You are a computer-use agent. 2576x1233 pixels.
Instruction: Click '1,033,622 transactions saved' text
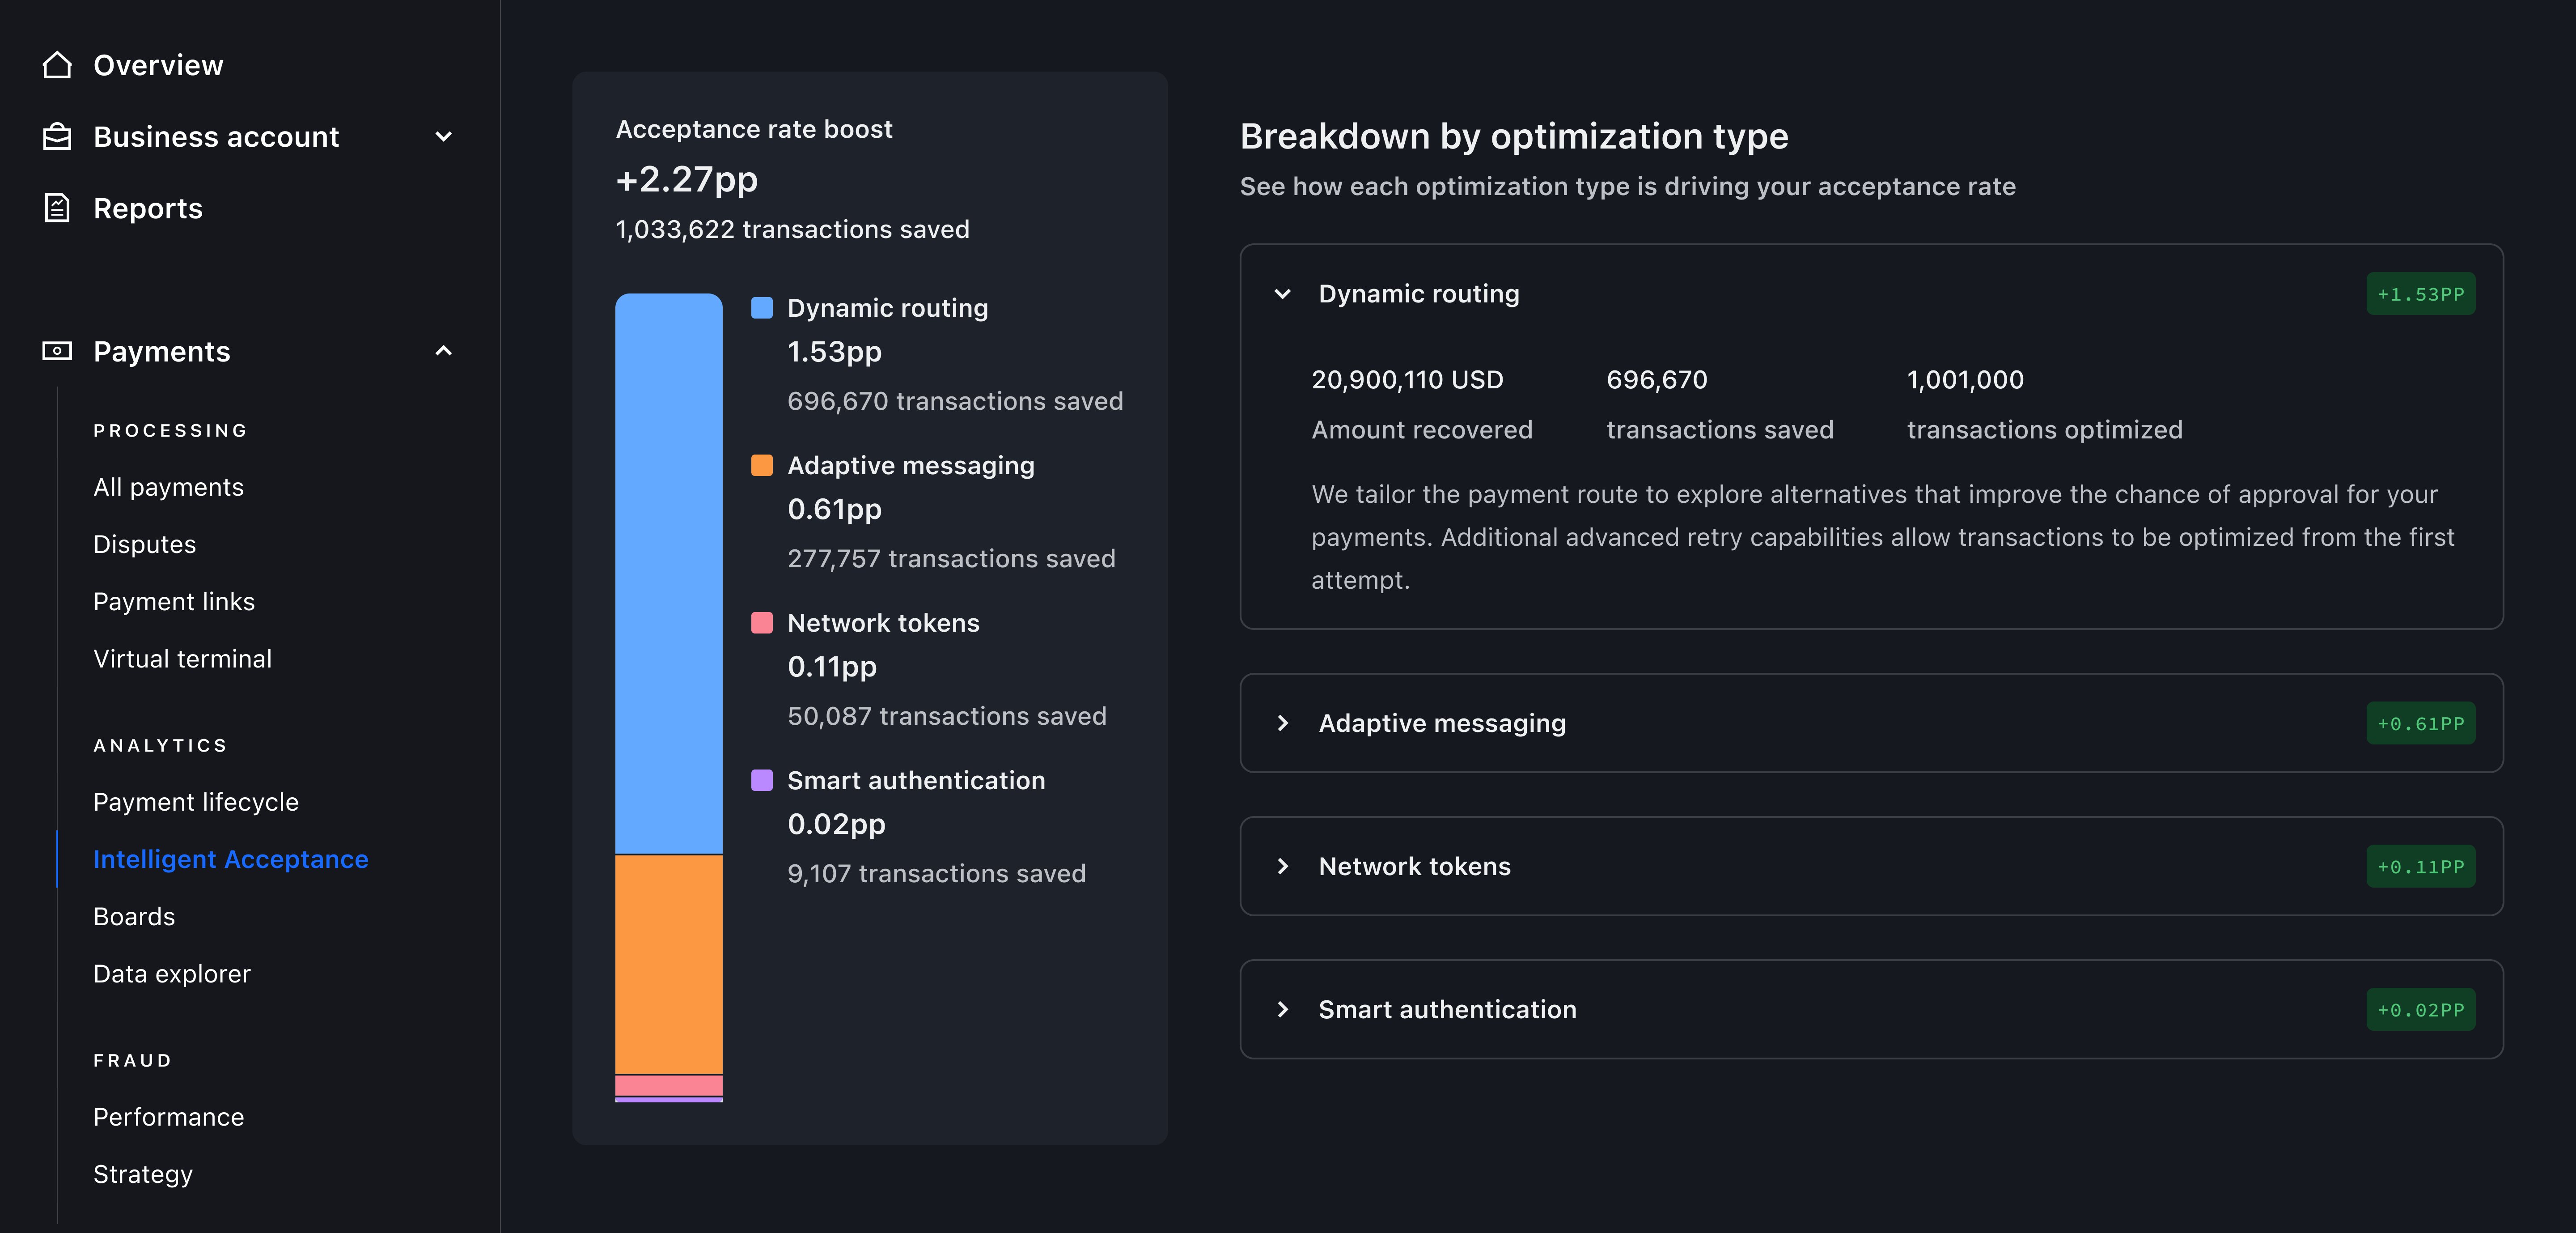click(792, 230)
